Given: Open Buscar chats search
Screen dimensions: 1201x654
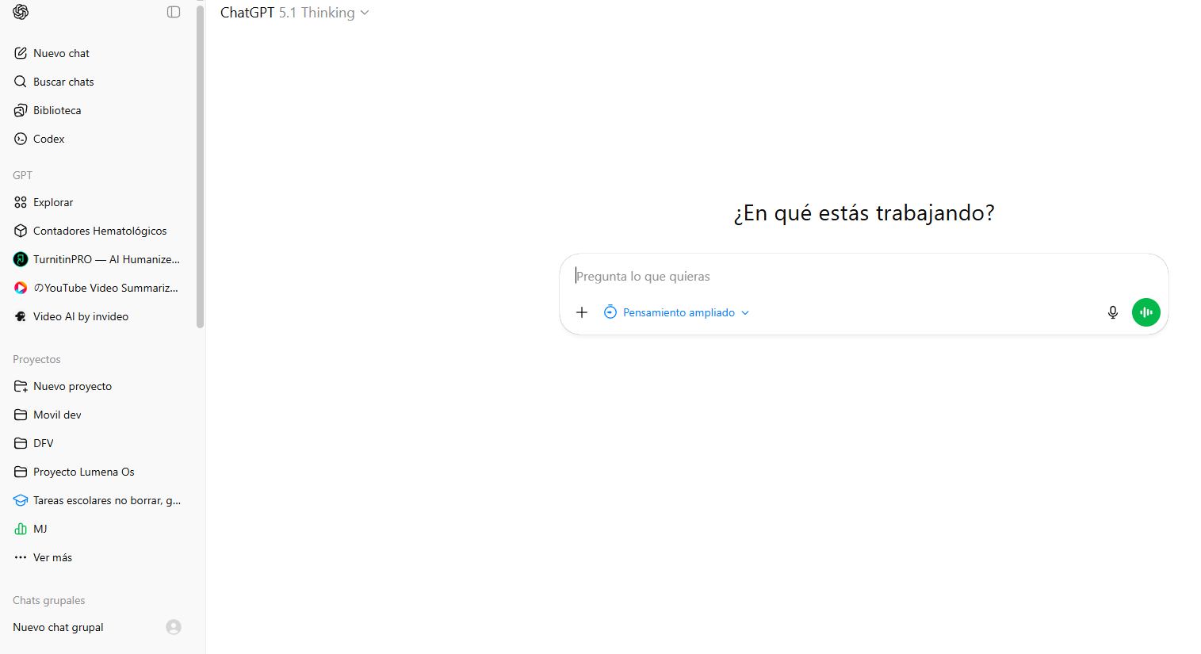Looking at the screenshot, I should pyautogui.click(x=63, y=82).
